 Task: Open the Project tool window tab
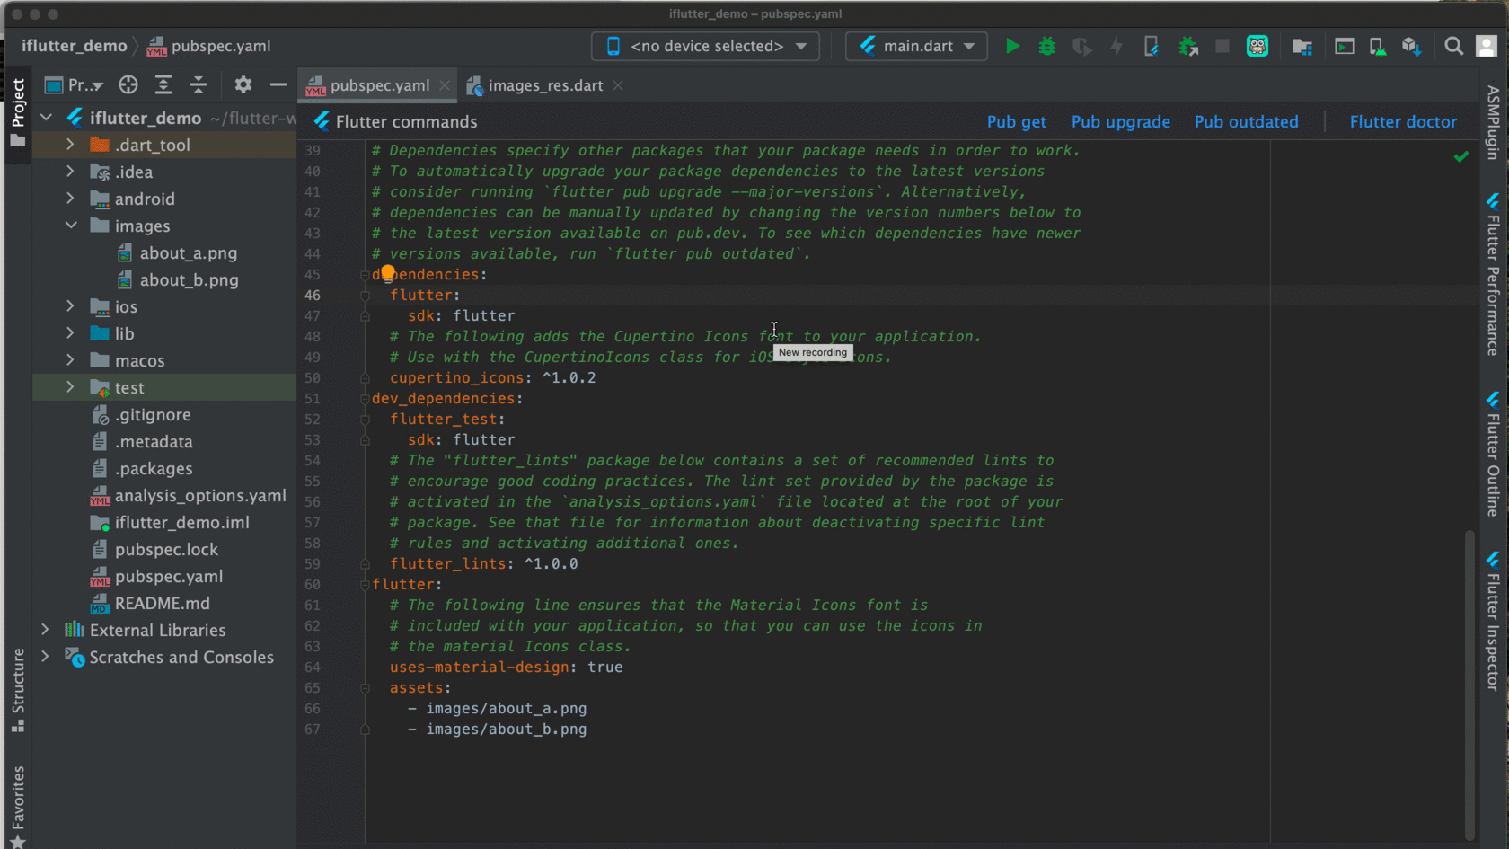(x=17, y=112)
